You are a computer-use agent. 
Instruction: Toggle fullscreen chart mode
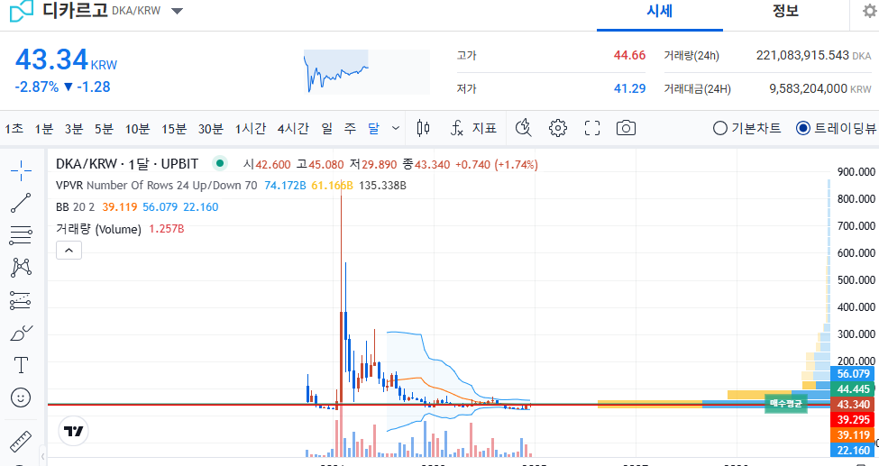click(x=592, y=128)
